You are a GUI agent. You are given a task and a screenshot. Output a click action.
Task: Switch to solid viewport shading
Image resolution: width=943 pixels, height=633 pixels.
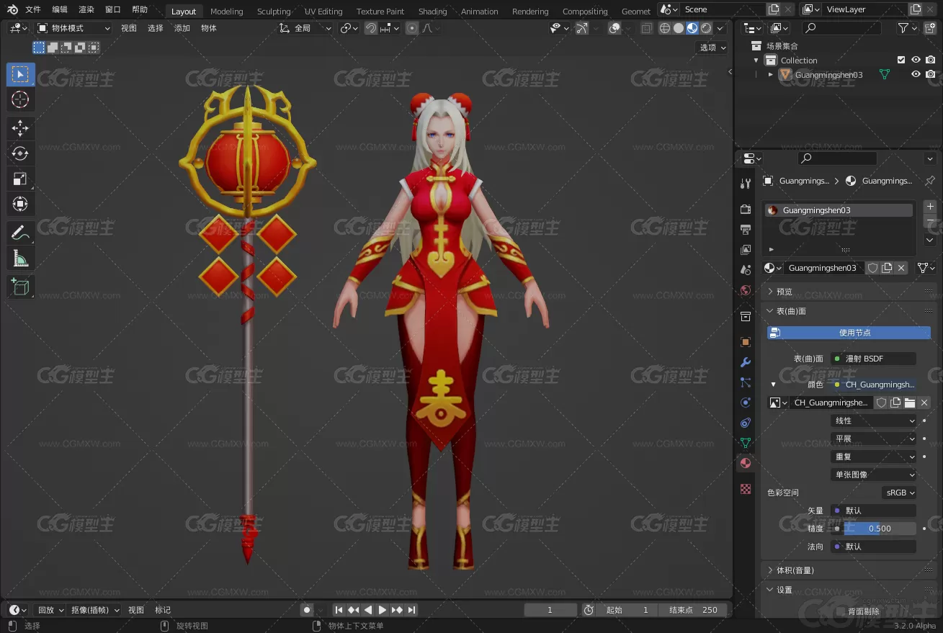(x=679, y=28)
